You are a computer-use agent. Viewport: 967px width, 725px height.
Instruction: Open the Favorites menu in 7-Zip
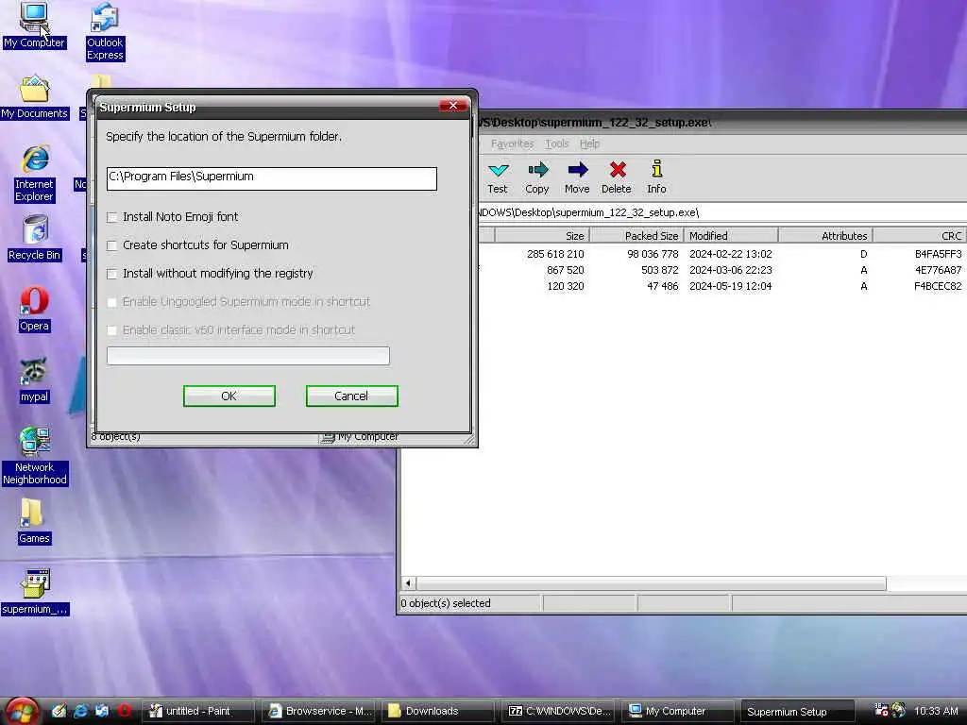point(512,143)
